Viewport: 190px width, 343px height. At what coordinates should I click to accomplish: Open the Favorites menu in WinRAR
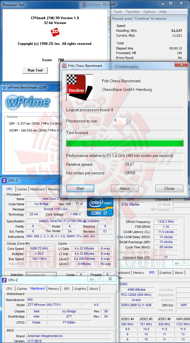point(133,12)
